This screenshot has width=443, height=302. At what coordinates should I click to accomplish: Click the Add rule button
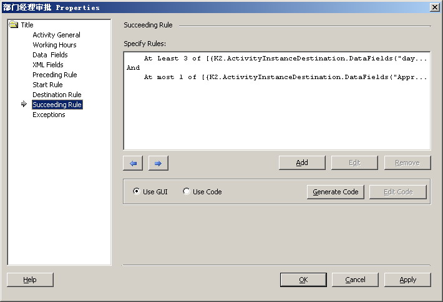tap(302, 163)
